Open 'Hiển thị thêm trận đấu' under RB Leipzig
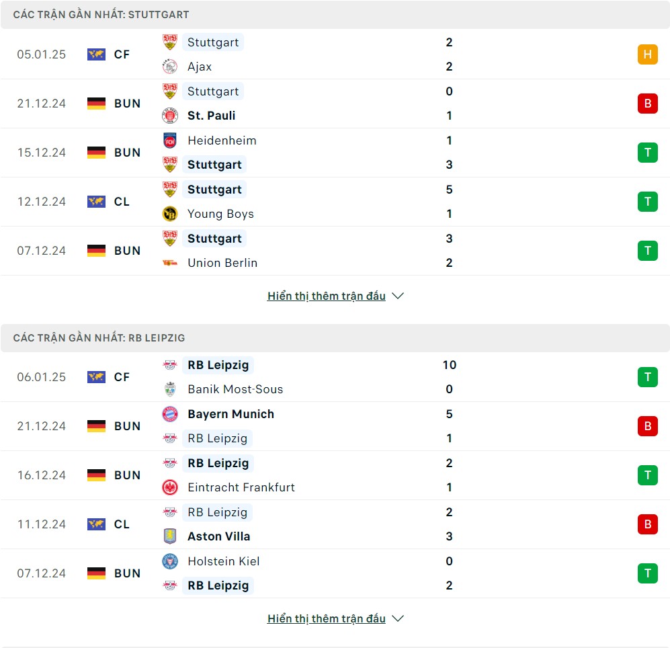This screenshot has width=670, height=648. (x=327, y=618)
